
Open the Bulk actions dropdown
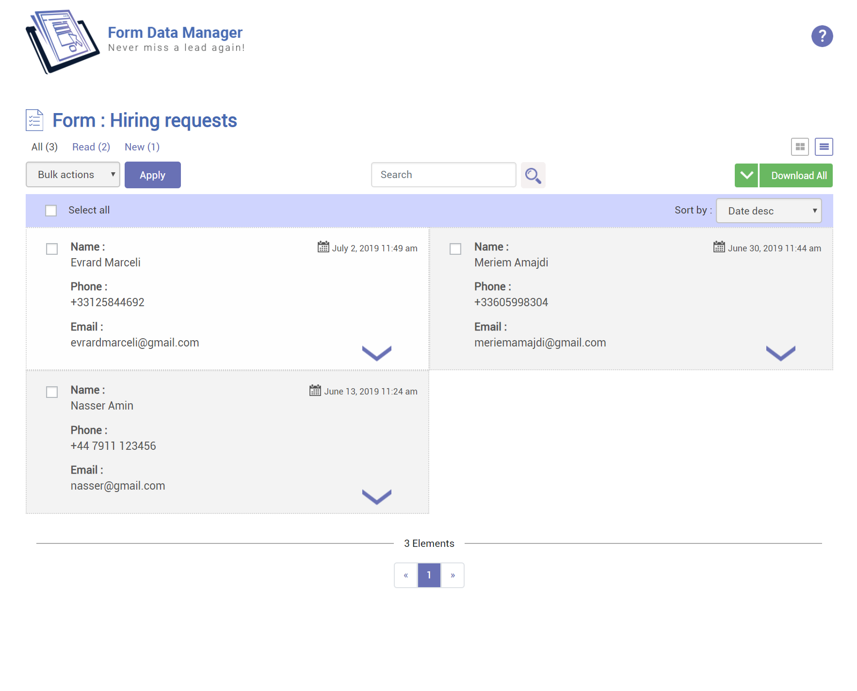pos(73,175)
